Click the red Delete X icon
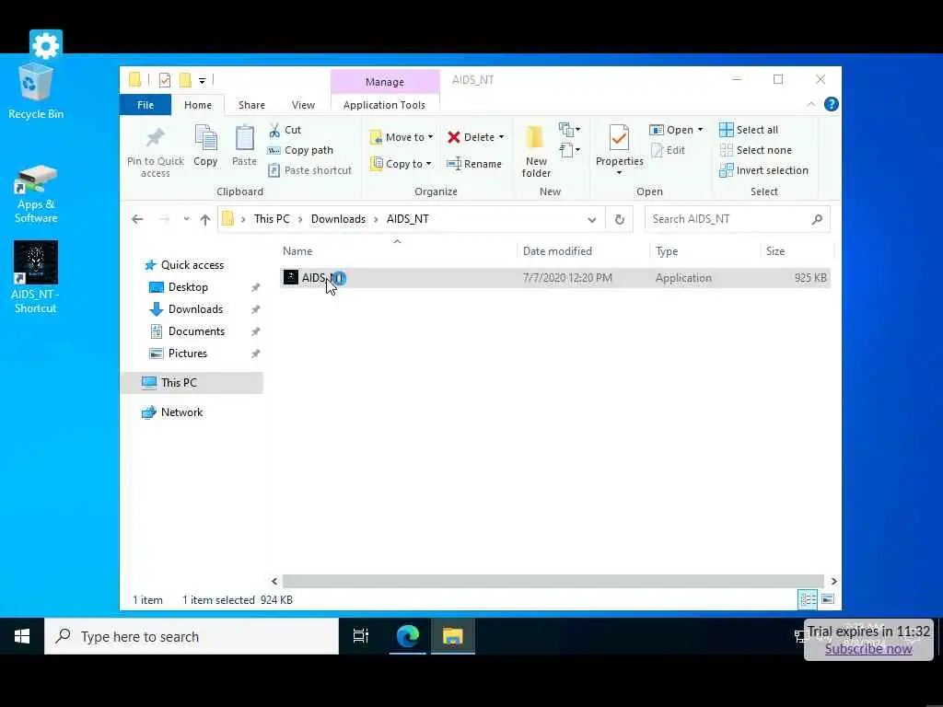 [x=454, y=137]
